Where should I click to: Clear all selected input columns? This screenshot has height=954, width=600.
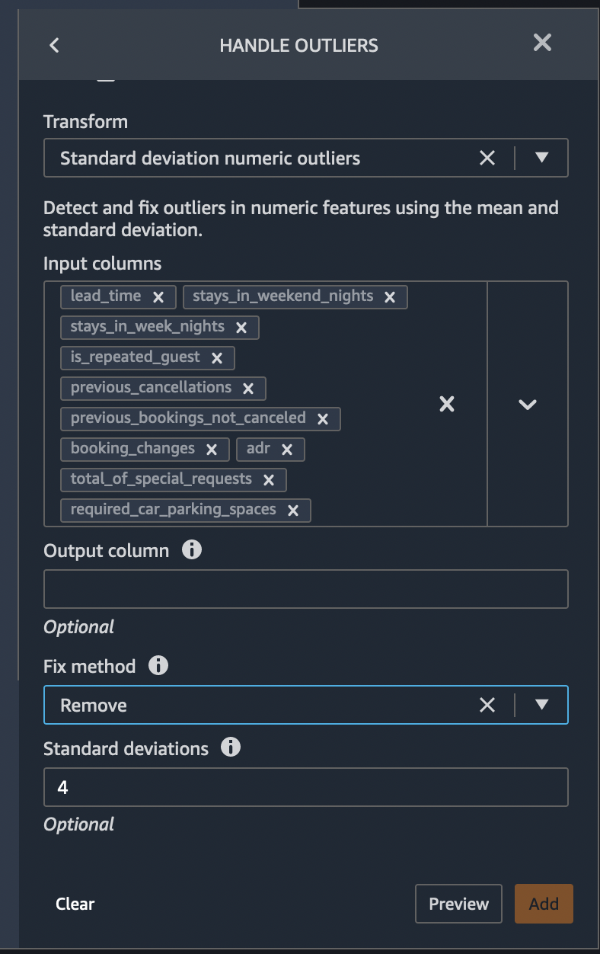pos(446,404)
